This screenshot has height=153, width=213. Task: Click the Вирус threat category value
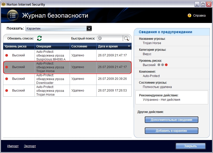point(147,54)
